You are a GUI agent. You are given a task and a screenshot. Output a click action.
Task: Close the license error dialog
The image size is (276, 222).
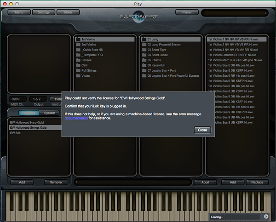point(202,130)
